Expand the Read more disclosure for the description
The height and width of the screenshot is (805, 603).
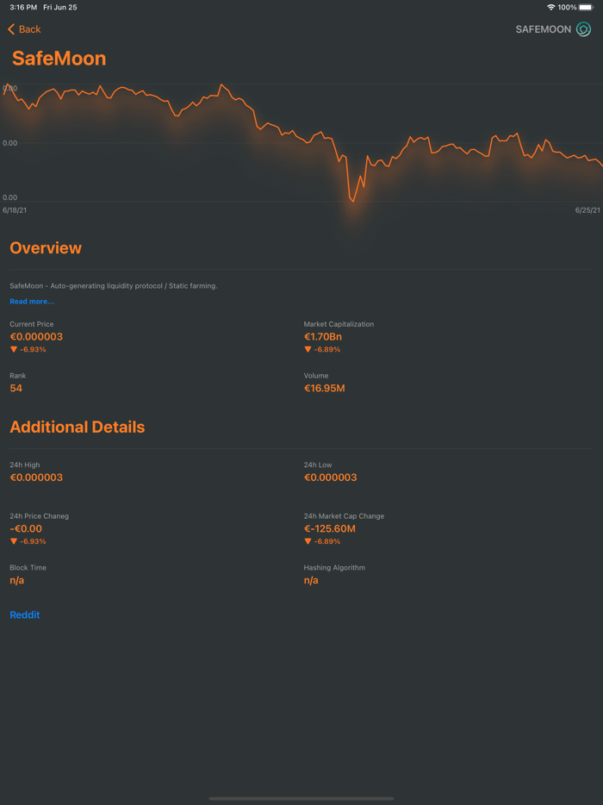tap(32, 301)
